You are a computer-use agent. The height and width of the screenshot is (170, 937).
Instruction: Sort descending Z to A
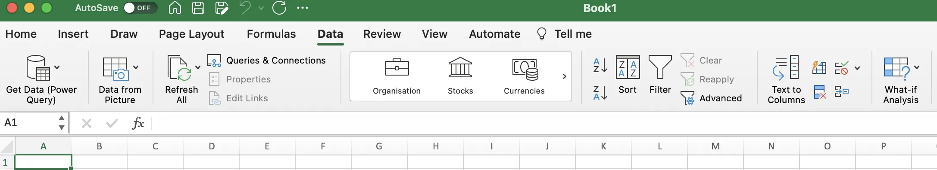(600, 93)
